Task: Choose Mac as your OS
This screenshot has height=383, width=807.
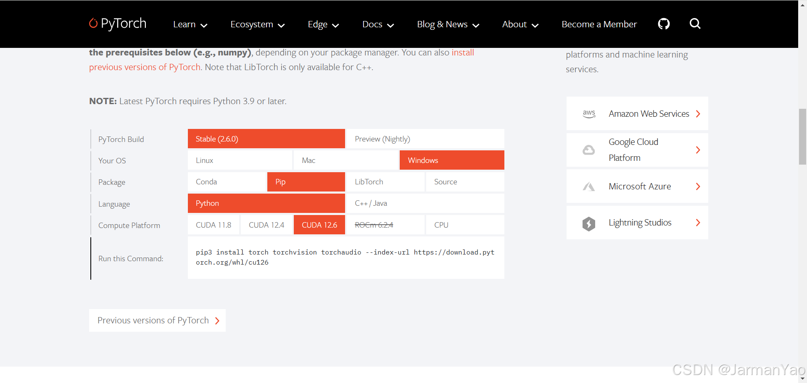Action: click(346, 160)
